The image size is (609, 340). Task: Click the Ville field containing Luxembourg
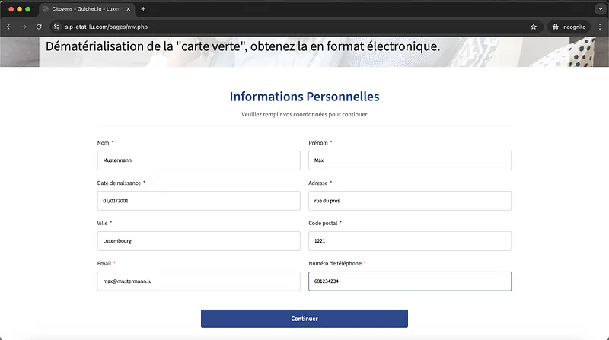point(199,241)
